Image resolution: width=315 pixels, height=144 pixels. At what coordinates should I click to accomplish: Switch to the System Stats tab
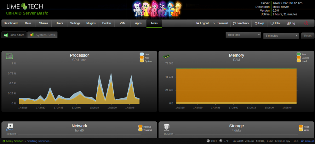[43, 35]
